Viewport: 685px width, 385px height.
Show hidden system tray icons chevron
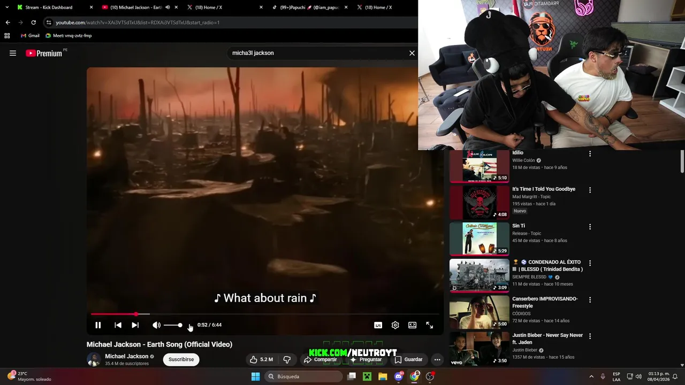point(591,376)
